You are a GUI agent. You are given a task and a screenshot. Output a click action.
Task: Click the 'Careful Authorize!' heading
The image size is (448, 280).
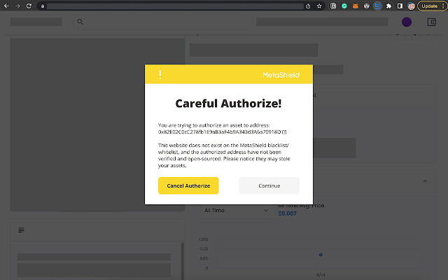(229, 104)
